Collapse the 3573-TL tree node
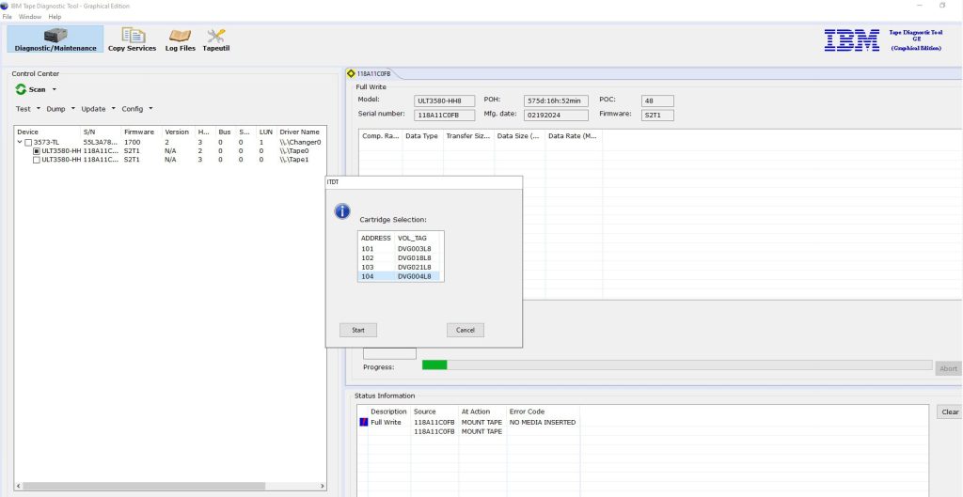Viewport: 963px width, 497px height. (20, 143)
